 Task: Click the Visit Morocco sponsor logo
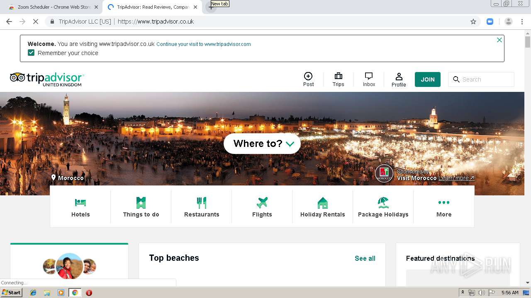(x=384, y=174)
